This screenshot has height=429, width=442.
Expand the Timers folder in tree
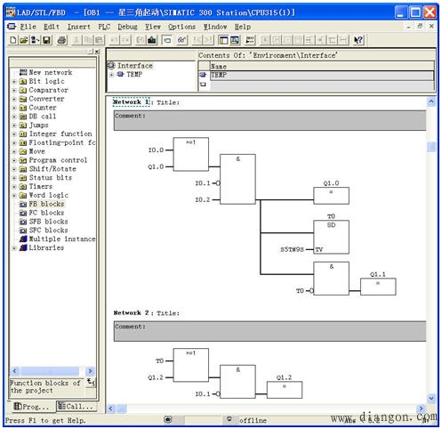tap(14, 187)
